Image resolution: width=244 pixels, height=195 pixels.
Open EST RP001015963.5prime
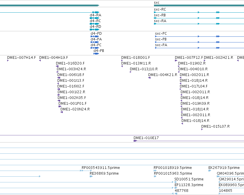[x=173, y=173]
